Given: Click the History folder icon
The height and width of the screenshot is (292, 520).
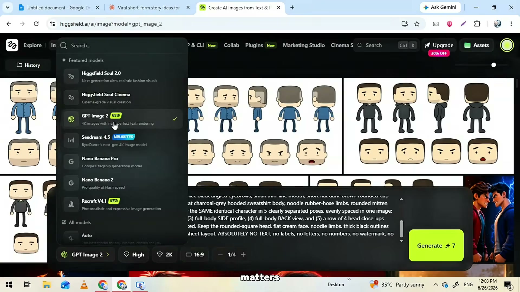Looking at the screenshot, I should (19, 65).
